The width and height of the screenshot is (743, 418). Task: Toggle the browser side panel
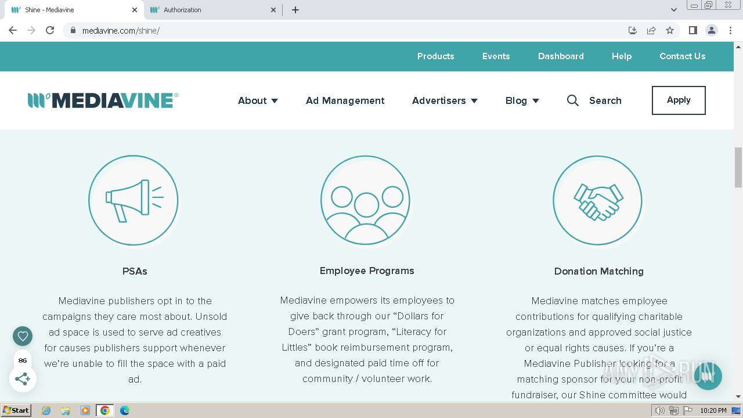tap(692, 30)
